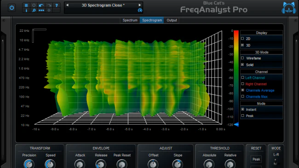Open the help question mark icon
The image size is (299, 168).
57,6
